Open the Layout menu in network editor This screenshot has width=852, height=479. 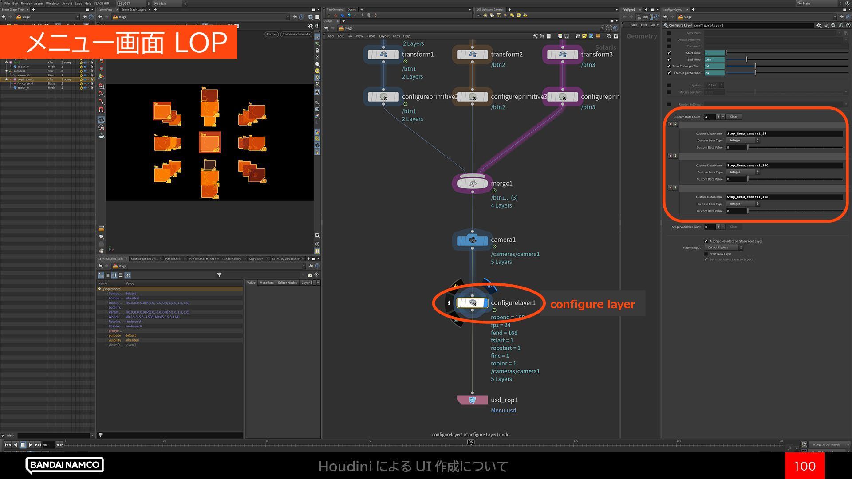[384, 36]
